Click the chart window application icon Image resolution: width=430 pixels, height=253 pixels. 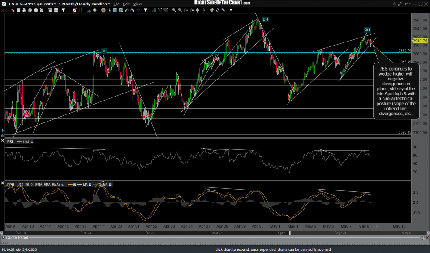point(4,4)
